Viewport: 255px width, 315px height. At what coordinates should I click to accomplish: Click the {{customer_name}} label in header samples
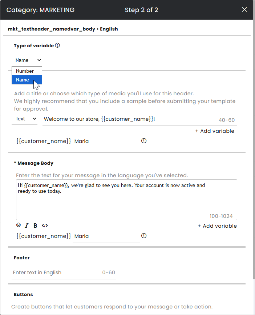[44, 141]
